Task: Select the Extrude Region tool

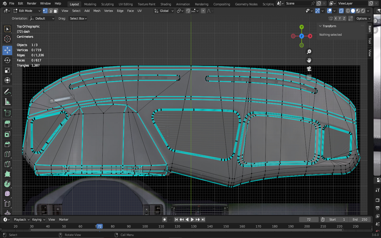Action: [x=7, y=124]
